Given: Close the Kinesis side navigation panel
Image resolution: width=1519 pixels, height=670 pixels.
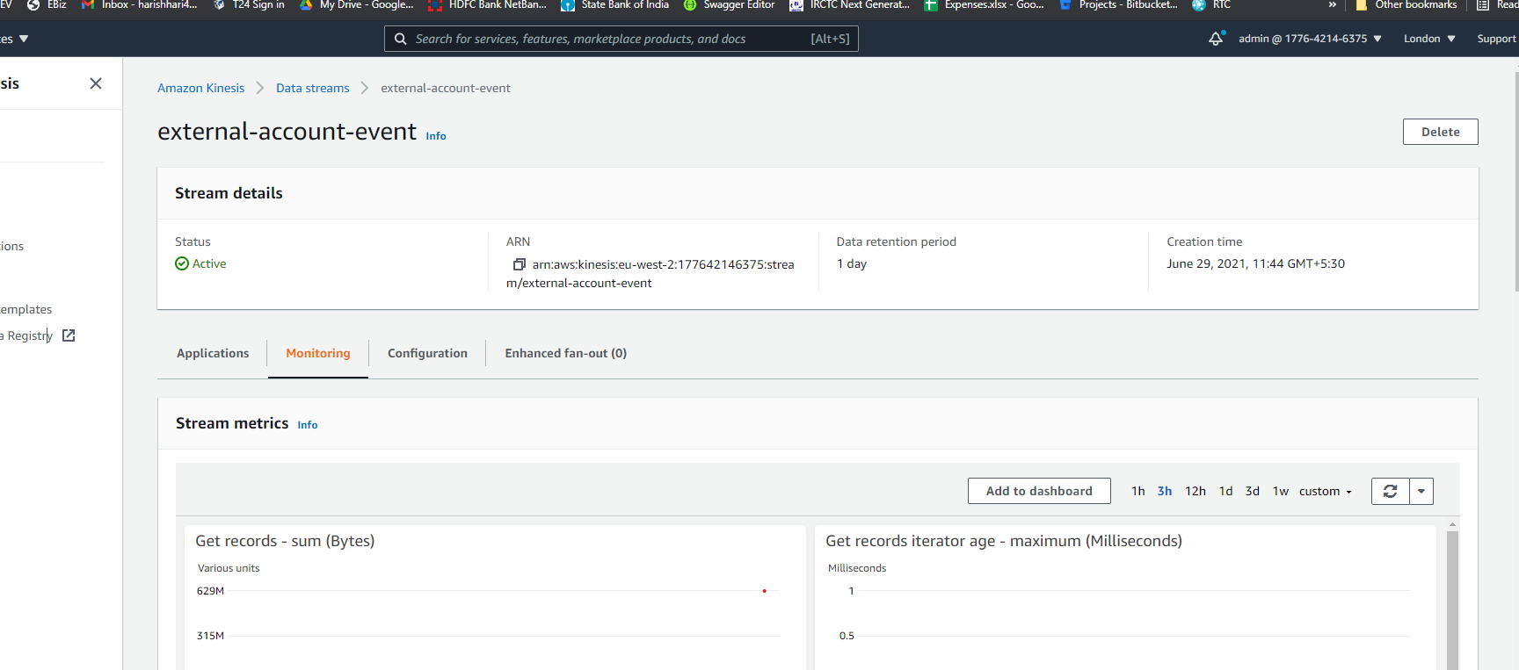Looking at the screenshot, I should [96, 83].
